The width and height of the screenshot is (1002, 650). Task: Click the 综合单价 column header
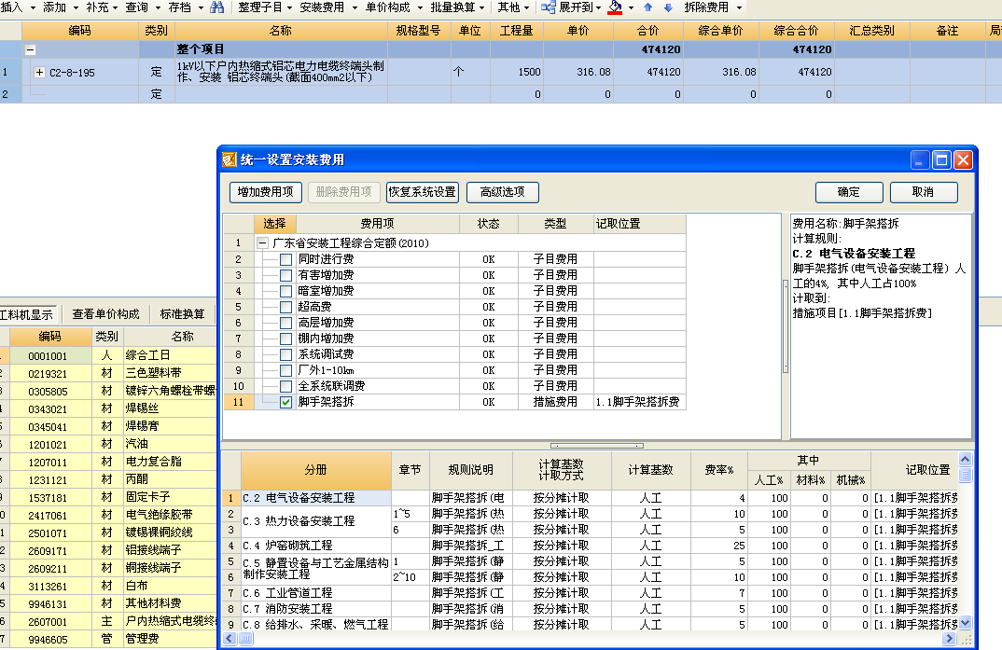click(x=721, y=31)
